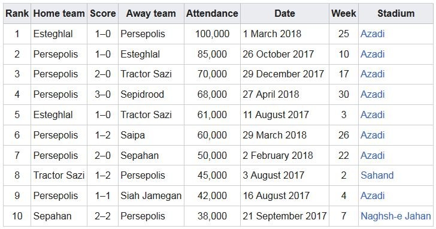The image size is (436, 229).
Task: Open the Azadi link in rank 1 row
Action: [373, 34]
